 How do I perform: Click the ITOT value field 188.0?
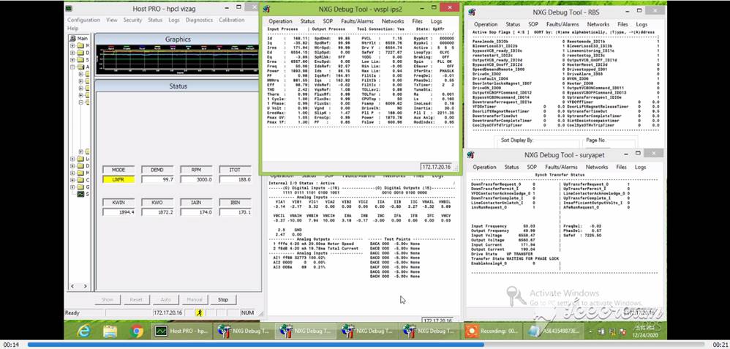click(x=236, y=179)
